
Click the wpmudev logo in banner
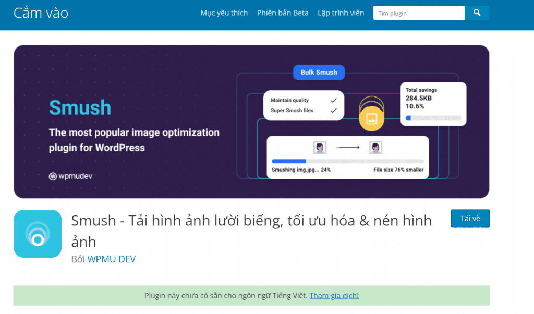[x=70, y=176]
